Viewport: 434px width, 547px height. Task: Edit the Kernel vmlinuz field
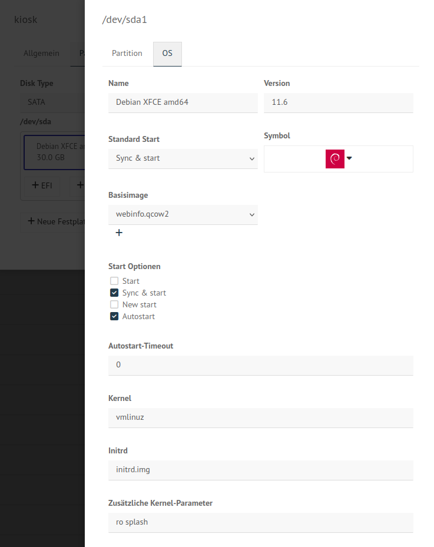[260, 417]
